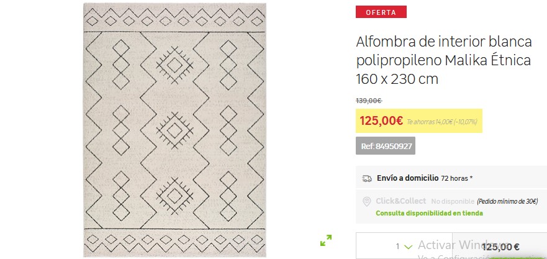Image resolution: width=547 pixels, height=259 pixels.
Task: Click the crossed-out 139,00€ original price
Action: 369,101
